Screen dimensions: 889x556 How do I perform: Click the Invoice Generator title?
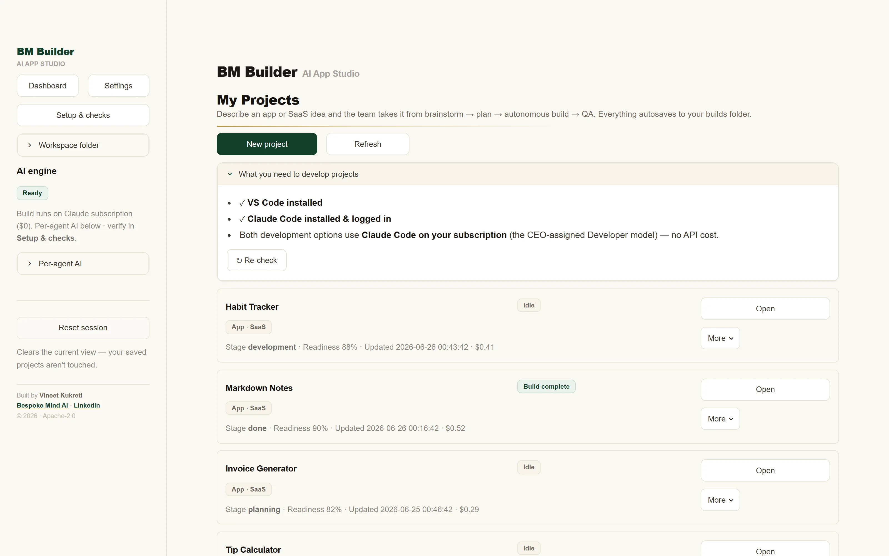(x=261, y=468)
